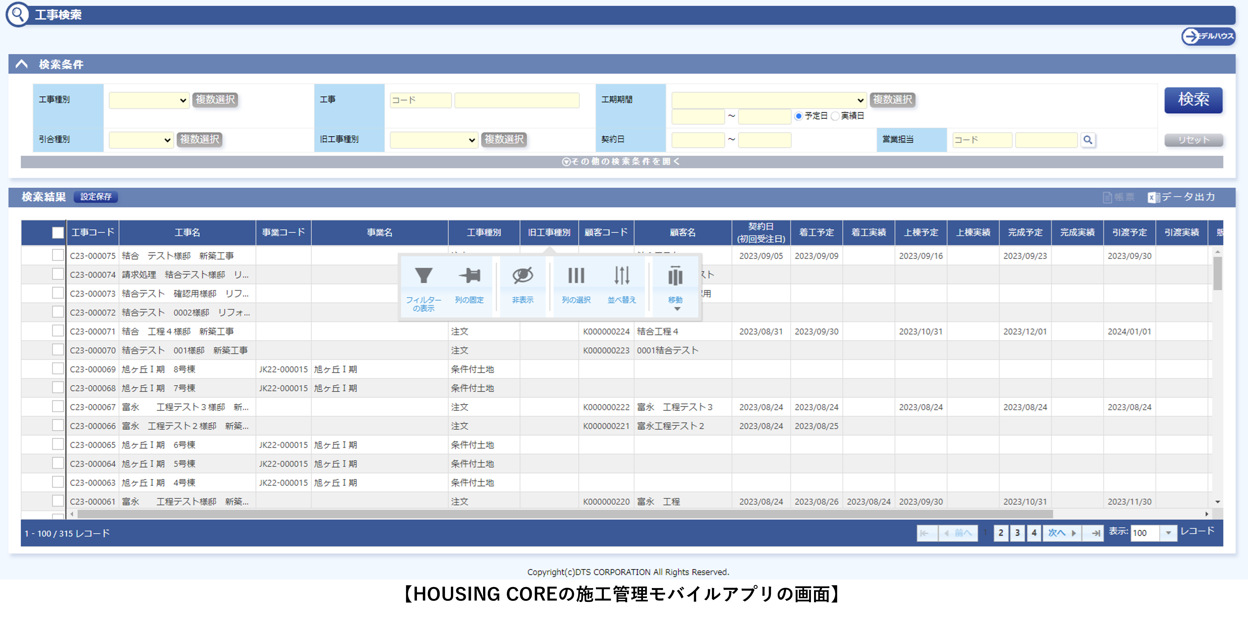Click the 営業担当 コード input field
Viewport: 1248px width, 617px height.
click(982, 140)
